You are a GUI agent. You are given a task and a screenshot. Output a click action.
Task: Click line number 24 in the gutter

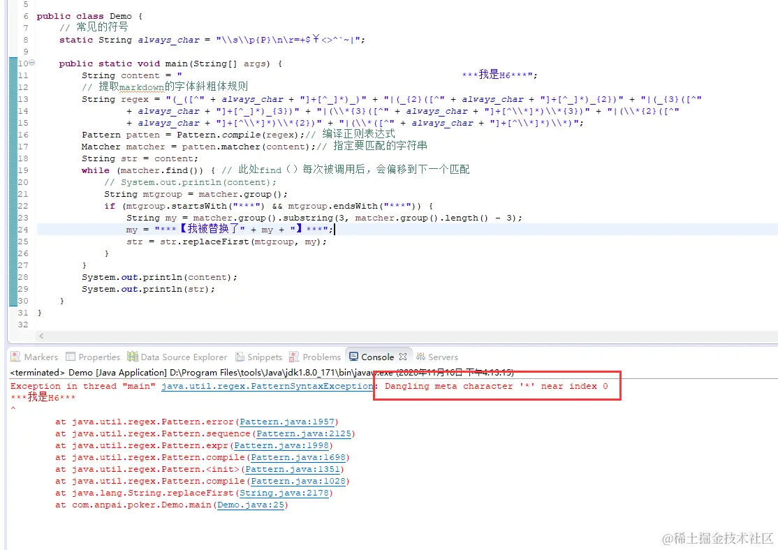[23, 230]
